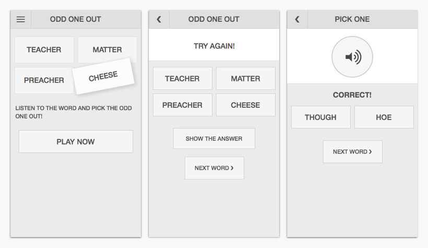
Task: Play the word audio speaker icon
Action: pos(352,57)
